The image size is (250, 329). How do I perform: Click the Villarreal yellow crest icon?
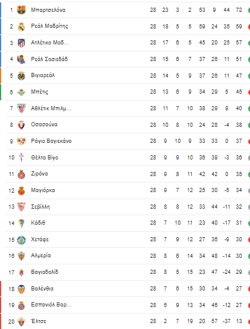[21, 76]
